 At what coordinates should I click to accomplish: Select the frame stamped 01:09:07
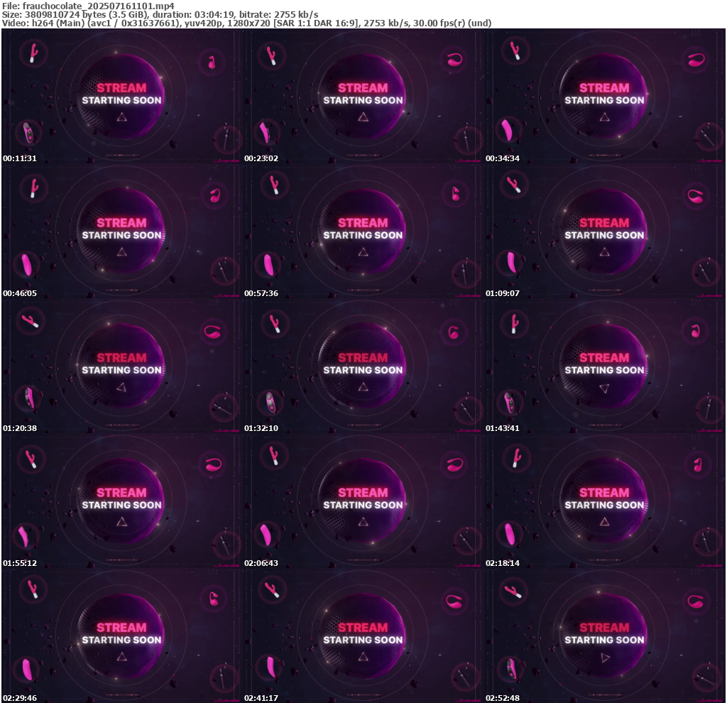click(605, 231)
